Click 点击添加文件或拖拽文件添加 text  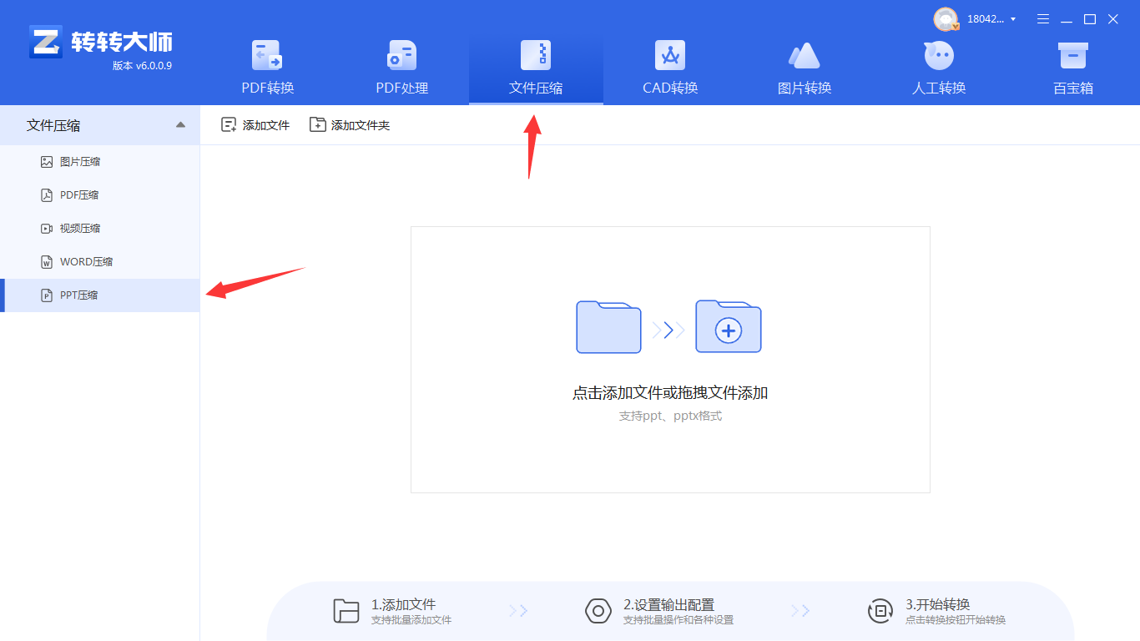[x=670, y=393]
